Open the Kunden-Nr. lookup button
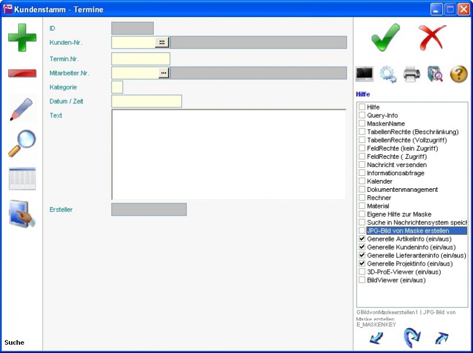Screen dimensions: 473x353 (161, 43)
